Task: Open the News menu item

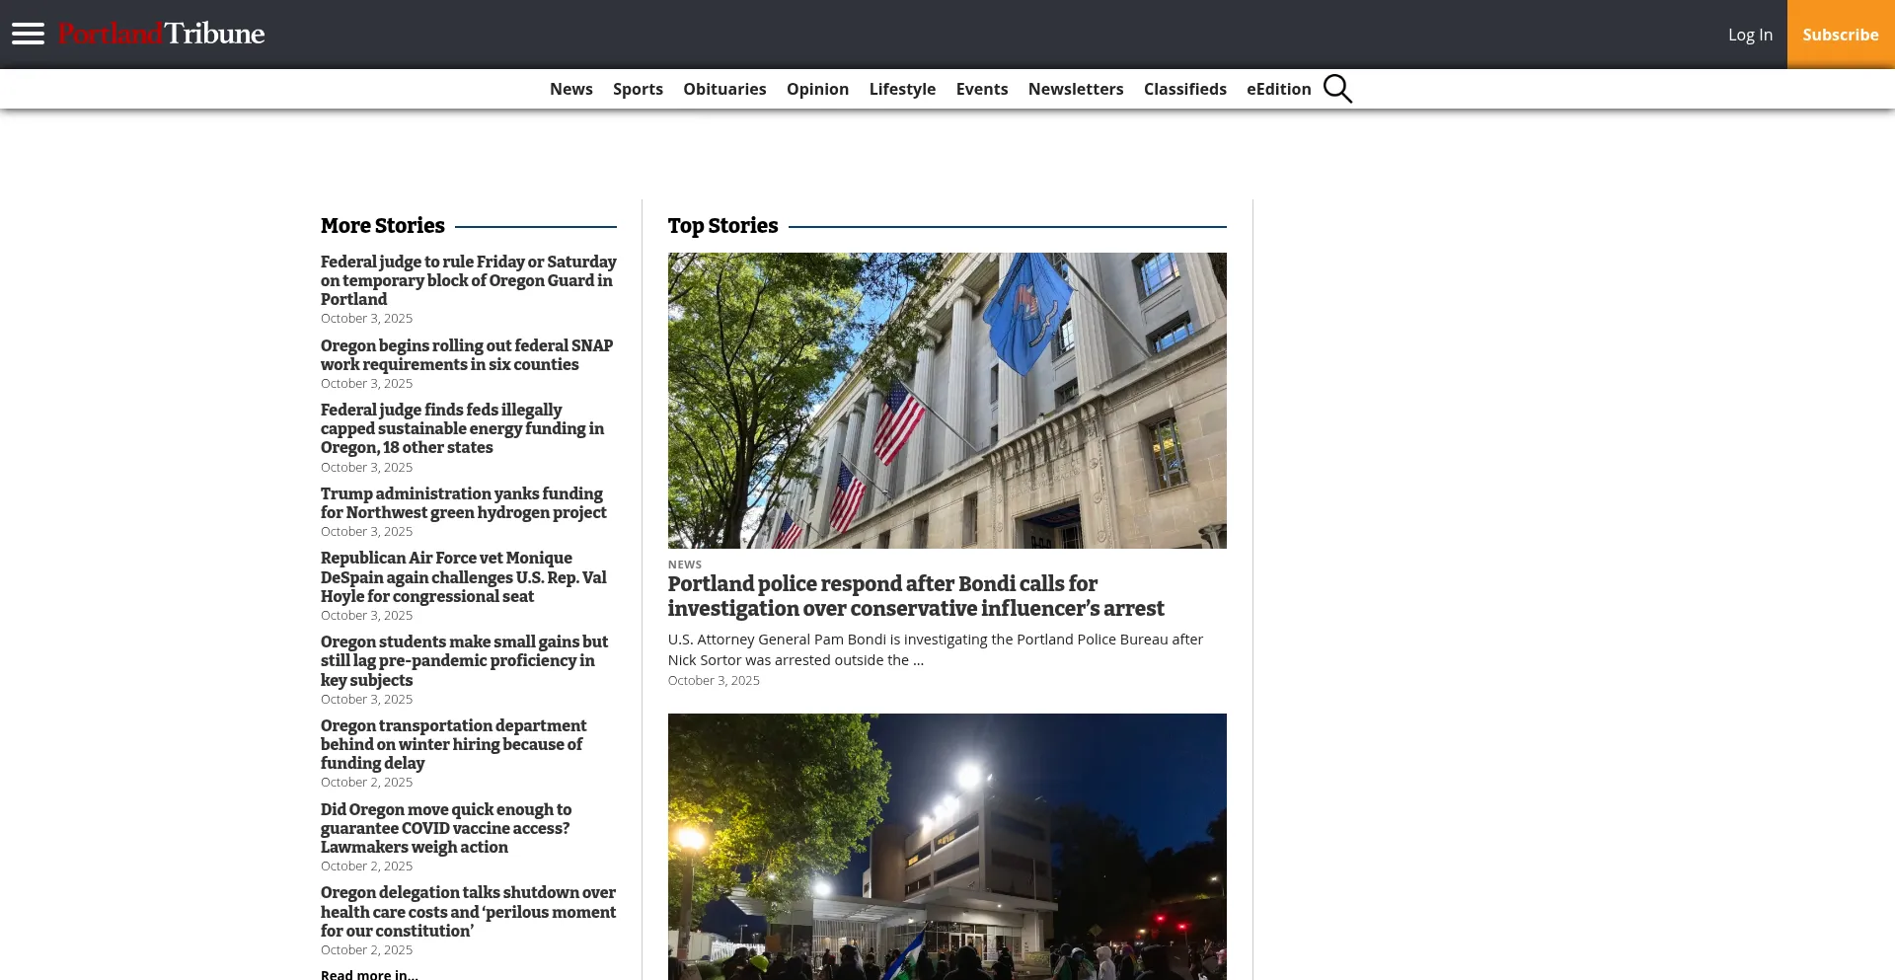Action: tap(570, 89)
